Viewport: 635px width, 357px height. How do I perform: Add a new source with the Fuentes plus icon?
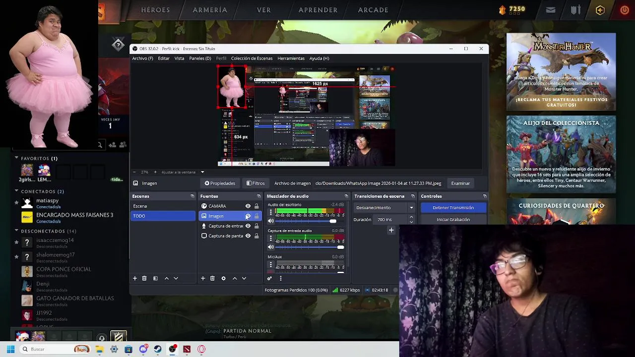pyautogui.click(x=202, y=279)
